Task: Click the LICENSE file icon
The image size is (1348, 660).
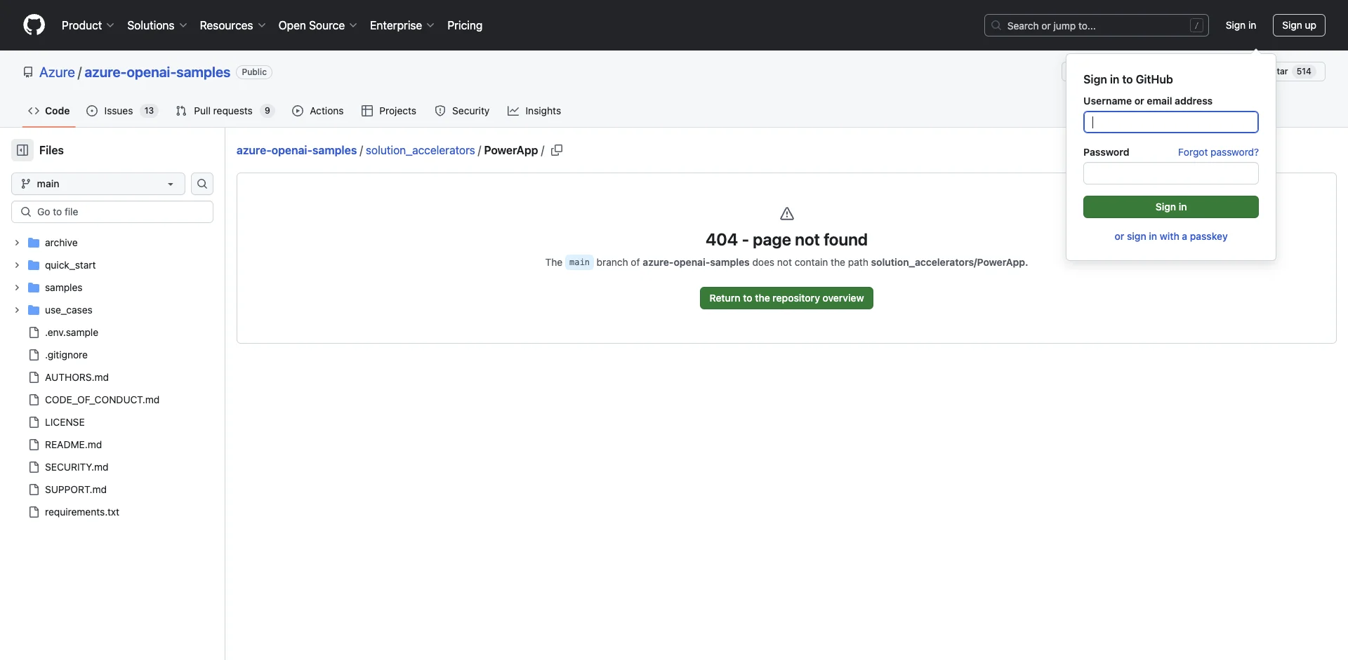Action: pyautogui.click(x=34, y=422)
